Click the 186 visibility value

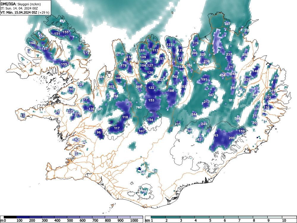(171, 91)
